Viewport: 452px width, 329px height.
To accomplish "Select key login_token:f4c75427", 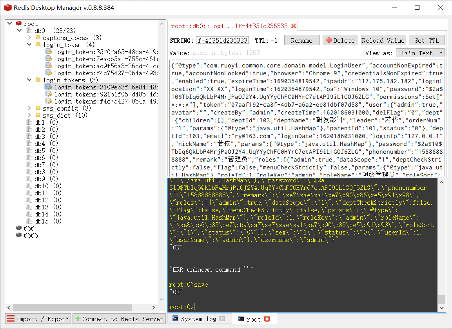I will coord(102,73).
